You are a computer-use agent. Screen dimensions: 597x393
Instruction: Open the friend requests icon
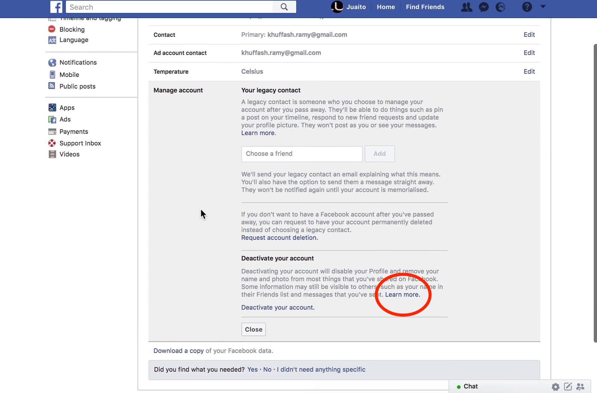click(466, 7)
